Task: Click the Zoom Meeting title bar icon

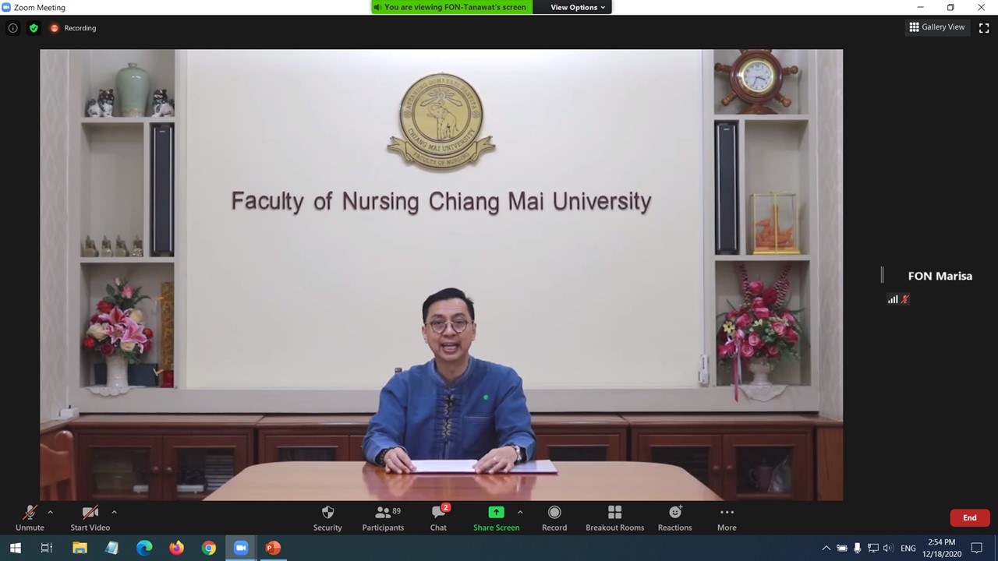Action: point(6,7)
